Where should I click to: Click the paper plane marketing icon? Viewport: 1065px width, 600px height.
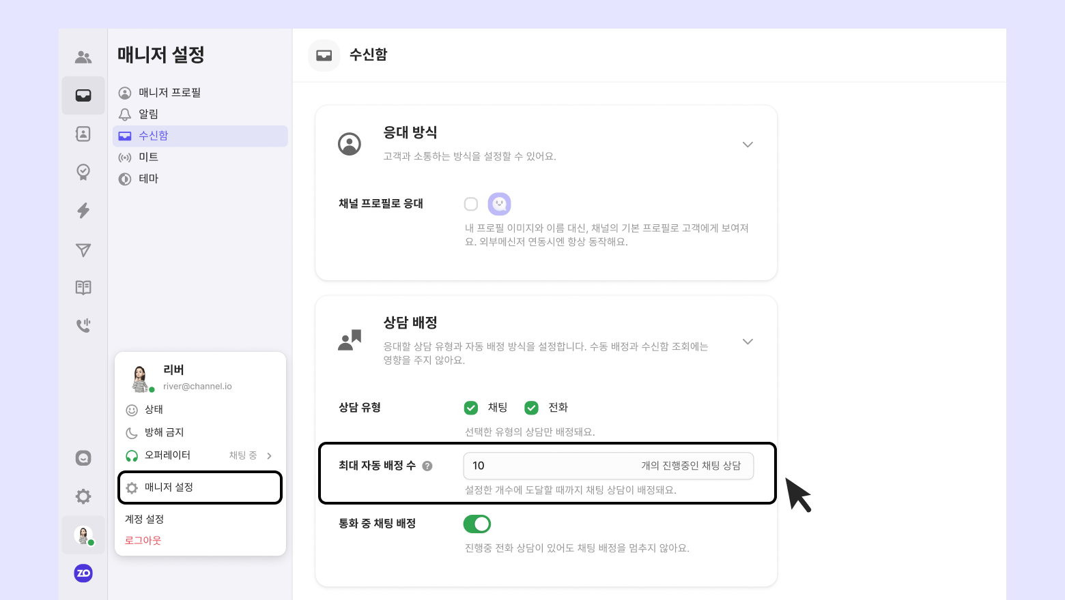(83, 250)
